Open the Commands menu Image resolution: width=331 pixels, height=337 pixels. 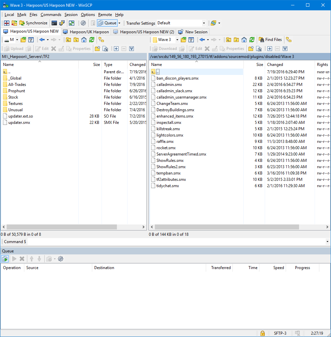[51, 15]
